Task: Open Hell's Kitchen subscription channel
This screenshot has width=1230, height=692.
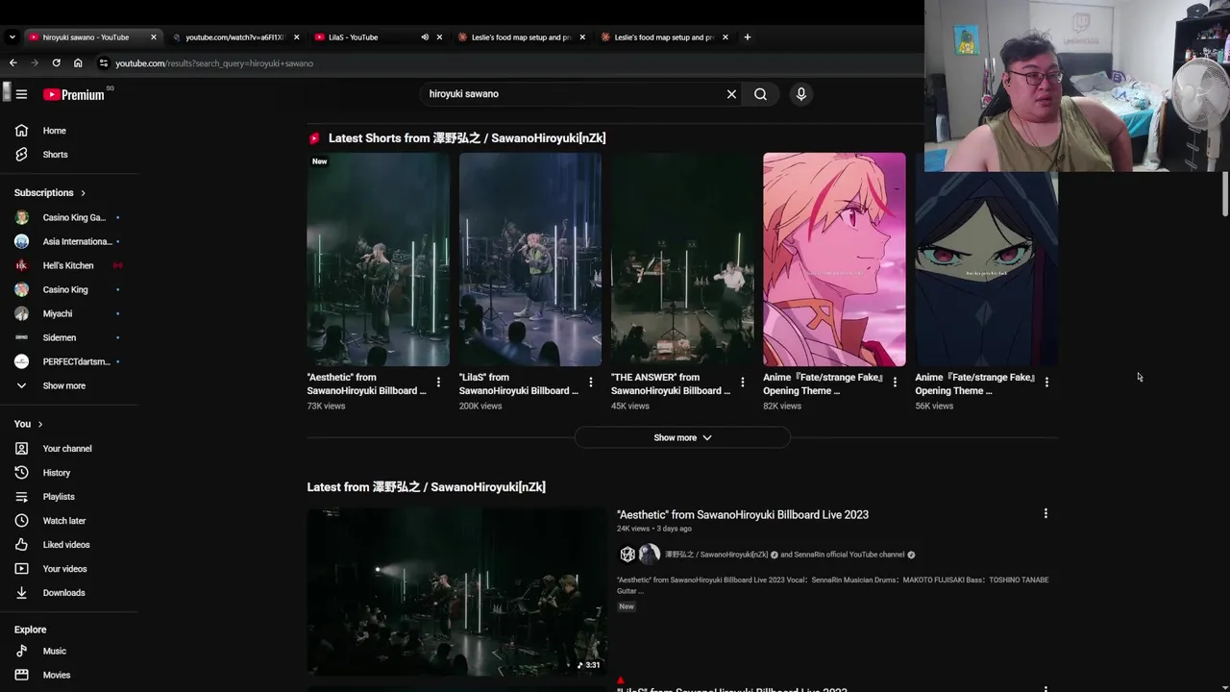Action: (x=69, y=265)
